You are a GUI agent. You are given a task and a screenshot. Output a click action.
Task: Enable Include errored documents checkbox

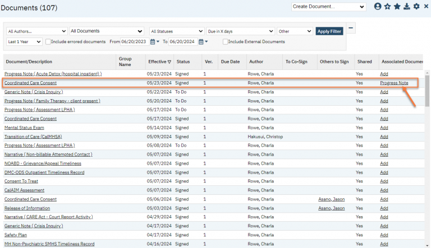click(48, 41)
